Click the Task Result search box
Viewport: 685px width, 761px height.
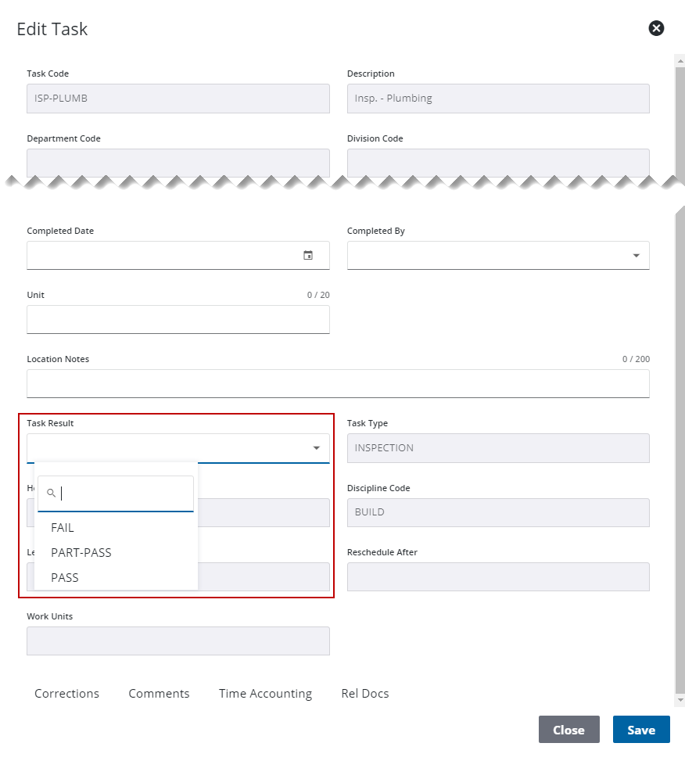click(x=125, y=494)
